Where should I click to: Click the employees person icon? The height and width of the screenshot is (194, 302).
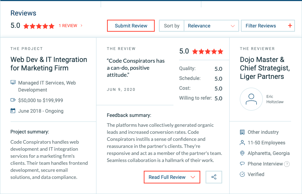tap(242, 143)
